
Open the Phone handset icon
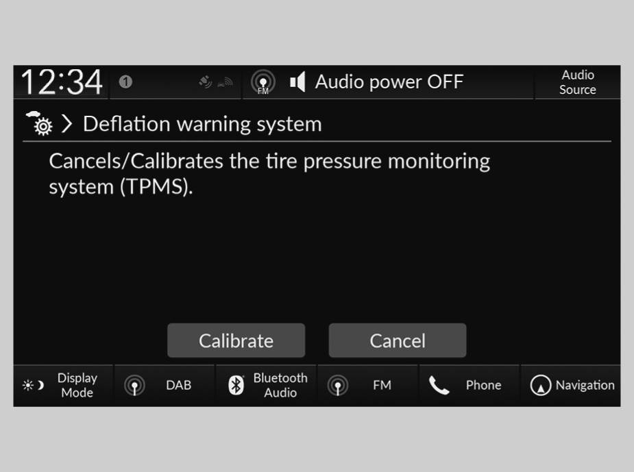439,386
